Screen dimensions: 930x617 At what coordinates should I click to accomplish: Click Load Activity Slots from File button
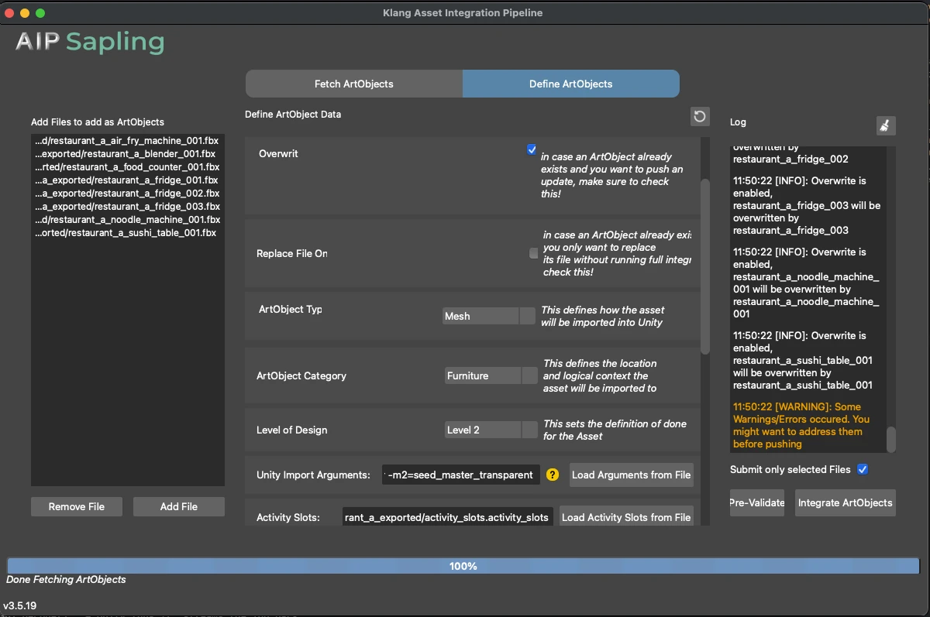point(626,517)
